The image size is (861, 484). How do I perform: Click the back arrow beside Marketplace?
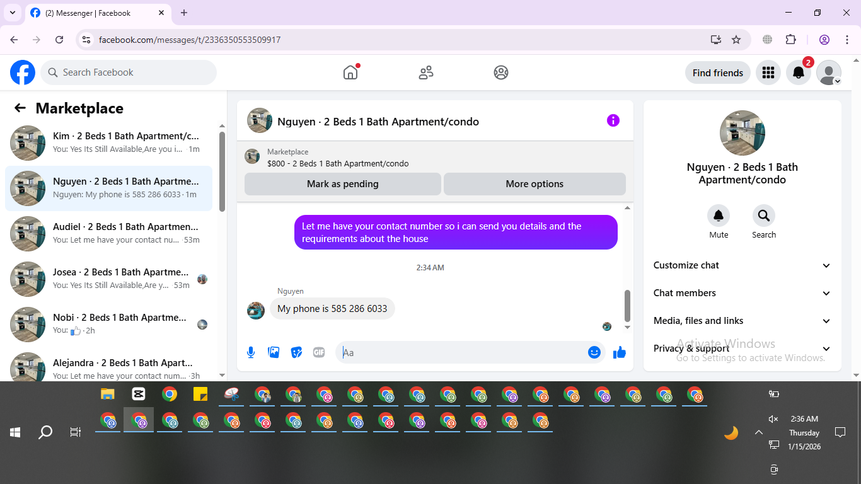click(20, 108)
